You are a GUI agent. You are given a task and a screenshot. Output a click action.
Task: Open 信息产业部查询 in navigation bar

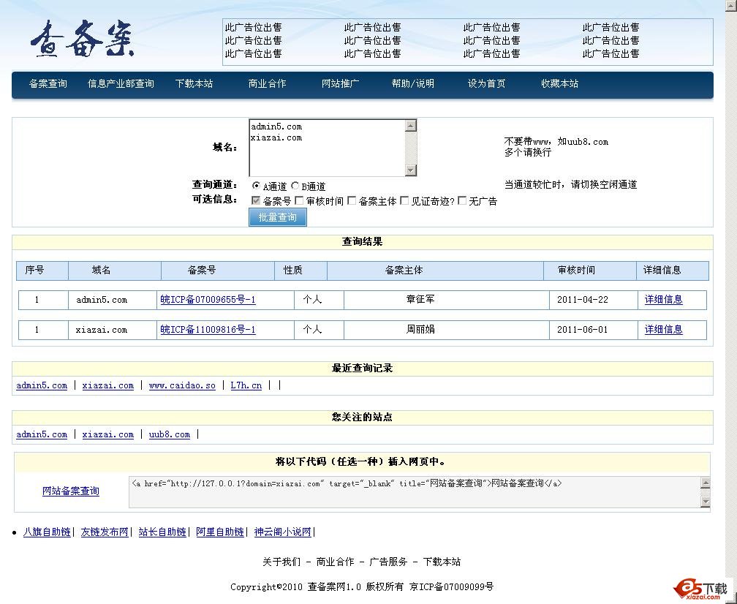point(121,83)
